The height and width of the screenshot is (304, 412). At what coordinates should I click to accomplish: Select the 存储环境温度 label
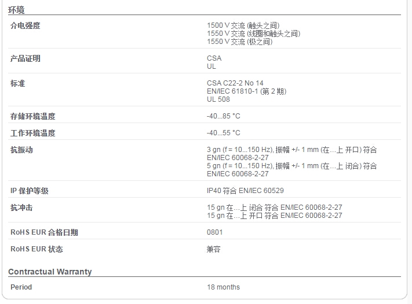tap(33, 116)
